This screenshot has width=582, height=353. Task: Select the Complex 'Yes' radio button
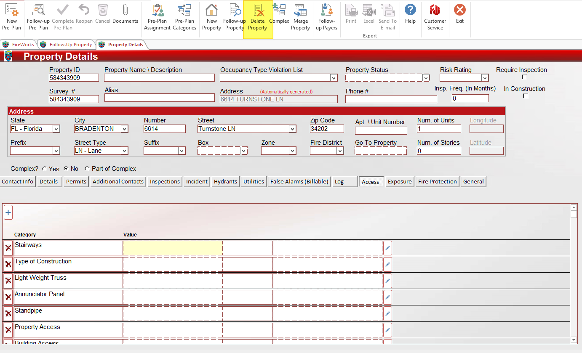click(45, 169)
